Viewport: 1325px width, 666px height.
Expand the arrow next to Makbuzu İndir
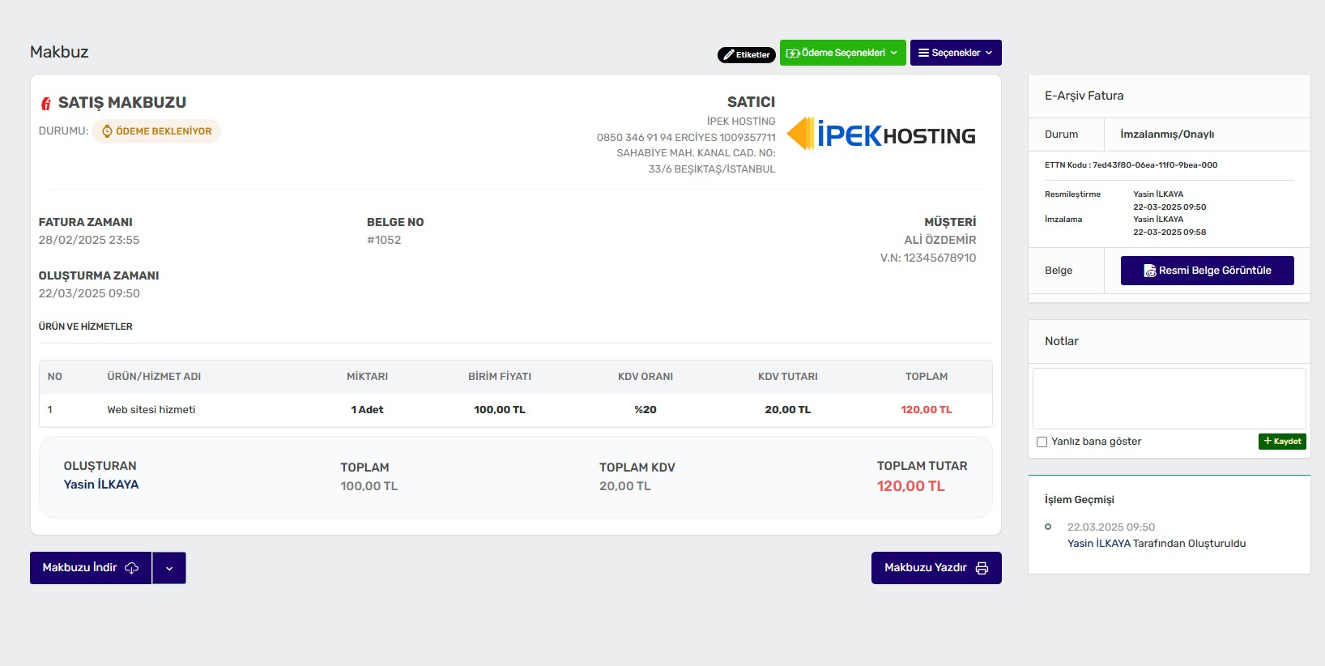tap(169, 568)
